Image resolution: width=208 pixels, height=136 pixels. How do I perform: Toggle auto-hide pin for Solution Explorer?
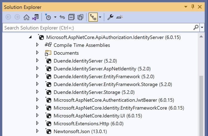(193, 7)
